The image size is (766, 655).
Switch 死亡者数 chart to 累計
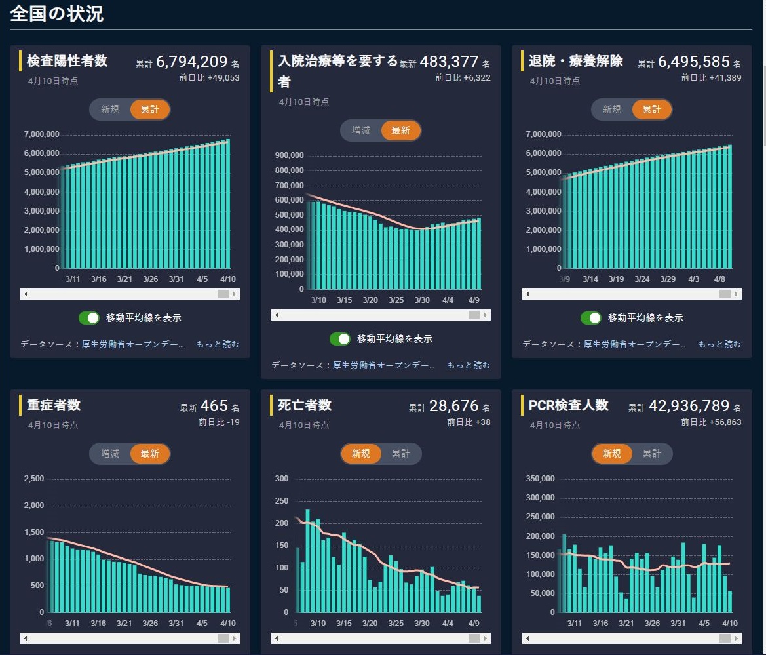401,454
